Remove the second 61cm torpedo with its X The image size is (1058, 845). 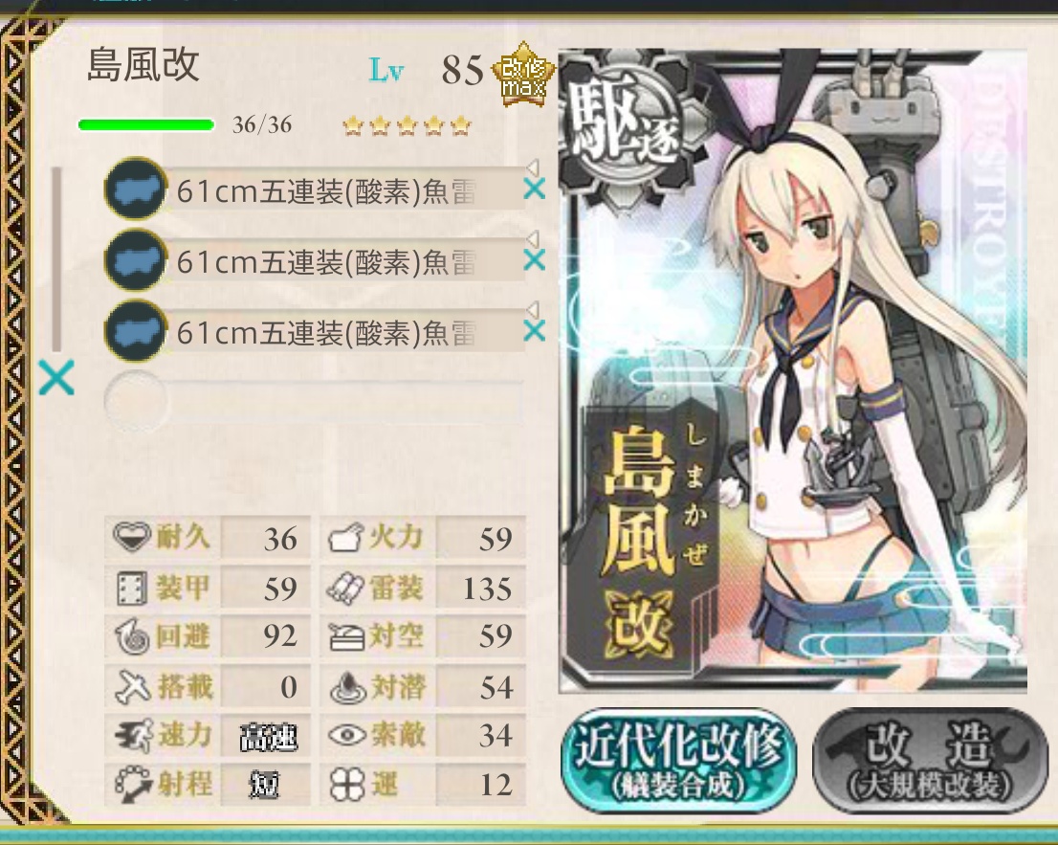point(535,260)
